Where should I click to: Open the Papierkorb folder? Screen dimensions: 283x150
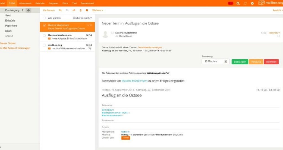point(11,26)
